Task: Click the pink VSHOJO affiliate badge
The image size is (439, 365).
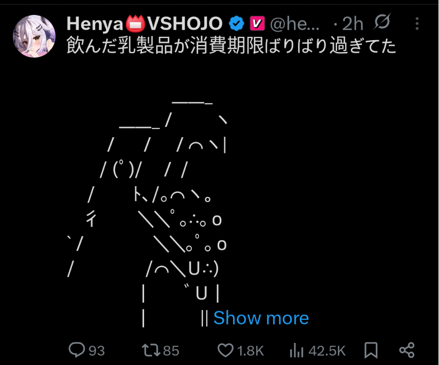Action: point(257,24)
